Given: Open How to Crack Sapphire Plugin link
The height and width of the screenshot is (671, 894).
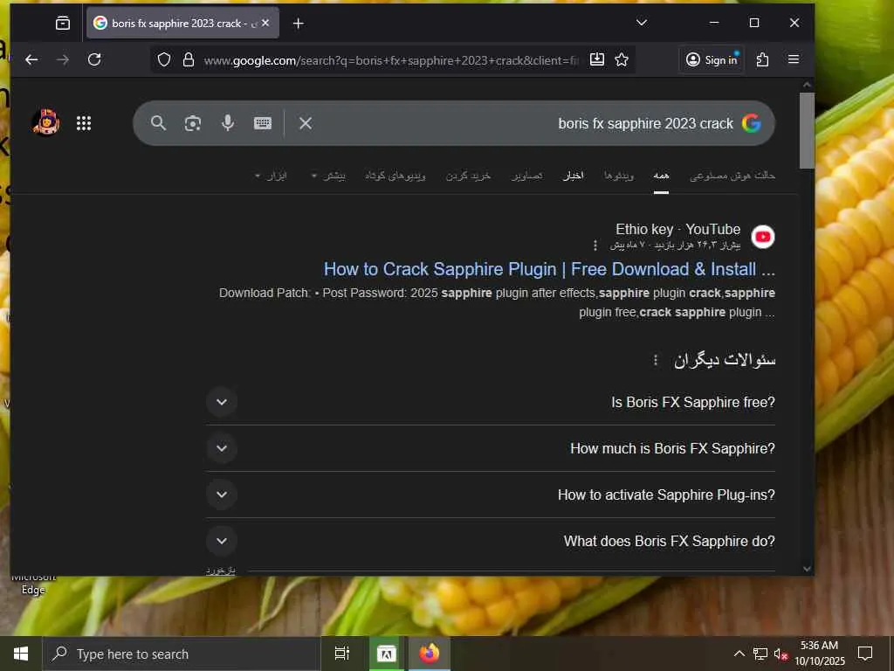Looking at the screenshot, I should (x=549, y=269).
